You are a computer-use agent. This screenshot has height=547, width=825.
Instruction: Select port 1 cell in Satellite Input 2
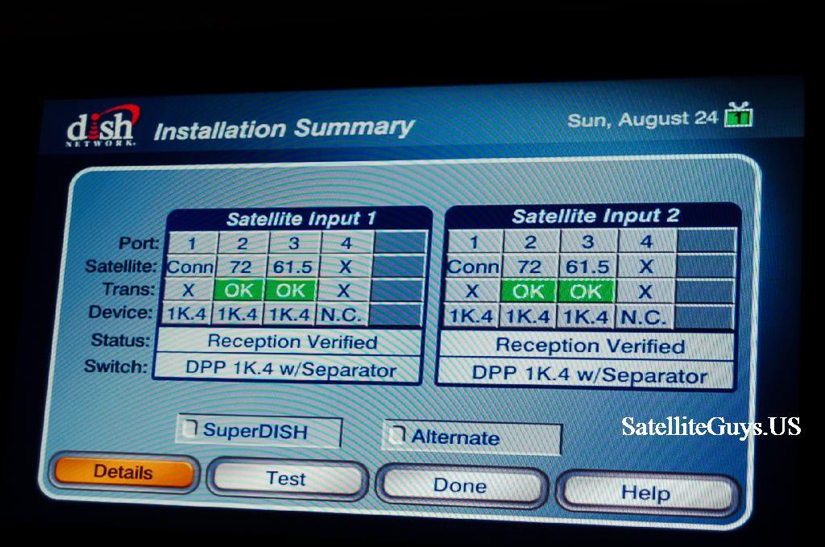(x=474, y=242)
